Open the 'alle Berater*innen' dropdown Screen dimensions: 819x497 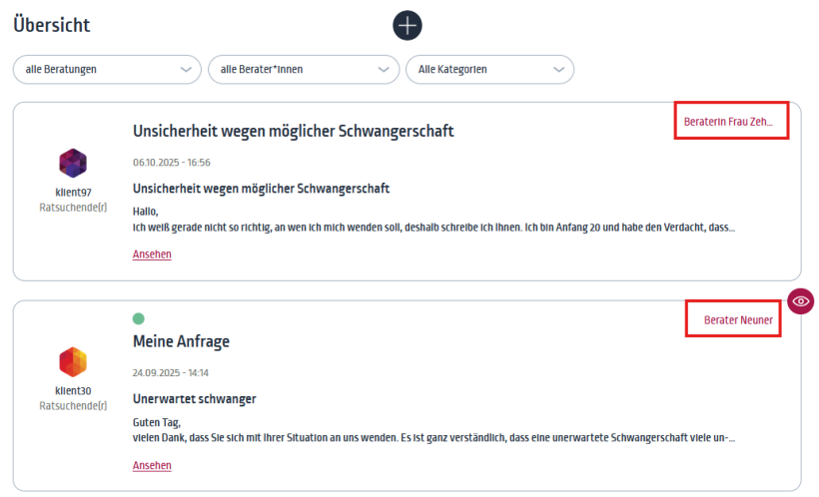[x=304, y=70]
